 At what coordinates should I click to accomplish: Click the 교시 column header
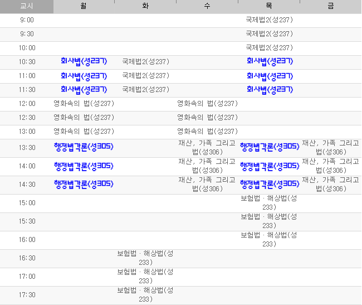[27, 6]
